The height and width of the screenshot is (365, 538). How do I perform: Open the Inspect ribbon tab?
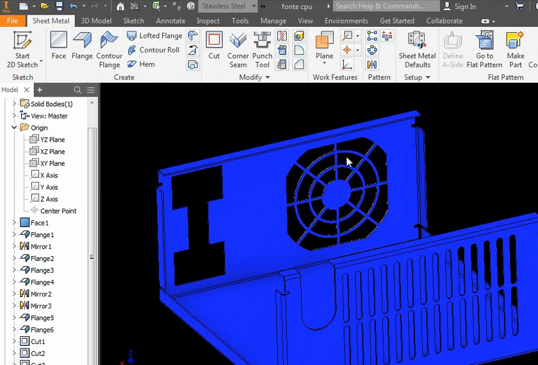[208, 20]
